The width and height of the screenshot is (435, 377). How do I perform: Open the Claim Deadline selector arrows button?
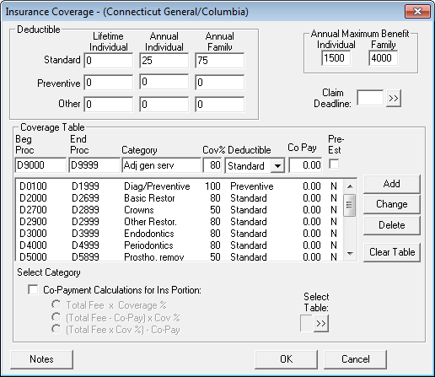(394, 99)
